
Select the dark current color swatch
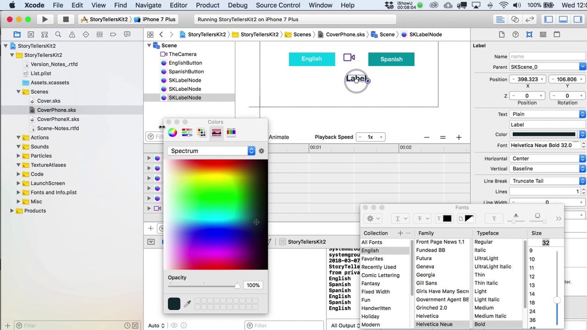174,304
